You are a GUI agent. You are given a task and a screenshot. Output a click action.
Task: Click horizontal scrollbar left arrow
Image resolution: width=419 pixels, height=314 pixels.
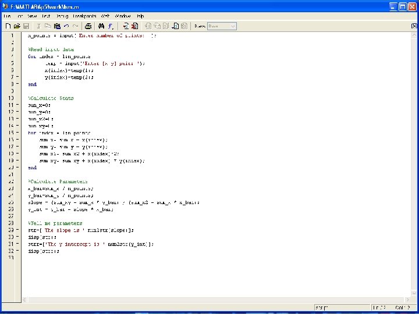(x=24, y=300)
